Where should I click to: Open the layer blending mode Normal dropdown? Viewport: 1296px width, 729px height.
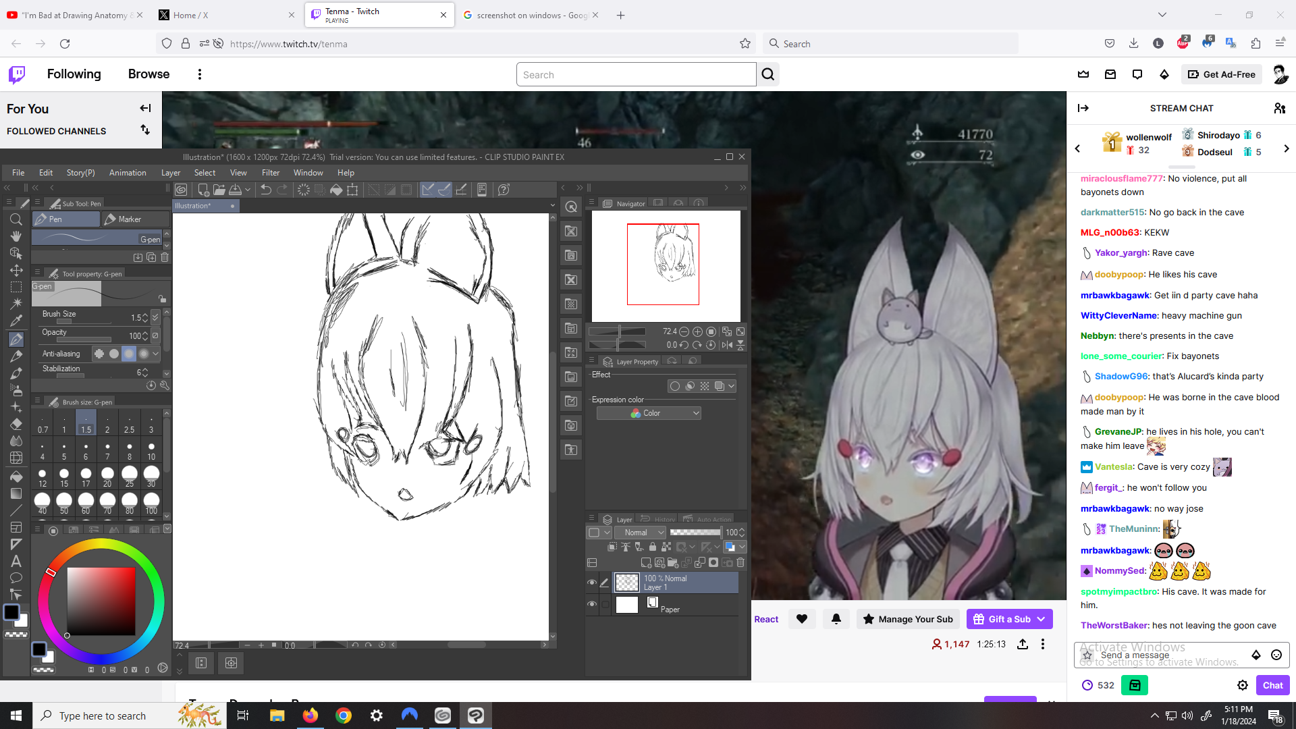click(x=641, y=533)
